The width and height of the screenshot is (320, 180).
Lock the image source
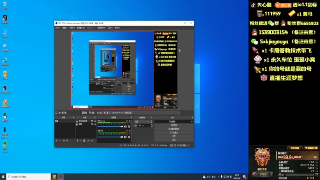click(95, 124)
